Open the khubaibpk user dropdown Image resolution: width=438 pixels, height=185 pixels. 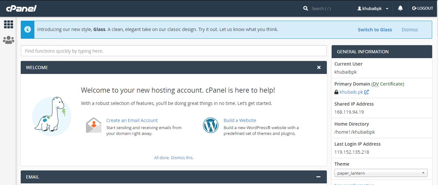[373, 8]
